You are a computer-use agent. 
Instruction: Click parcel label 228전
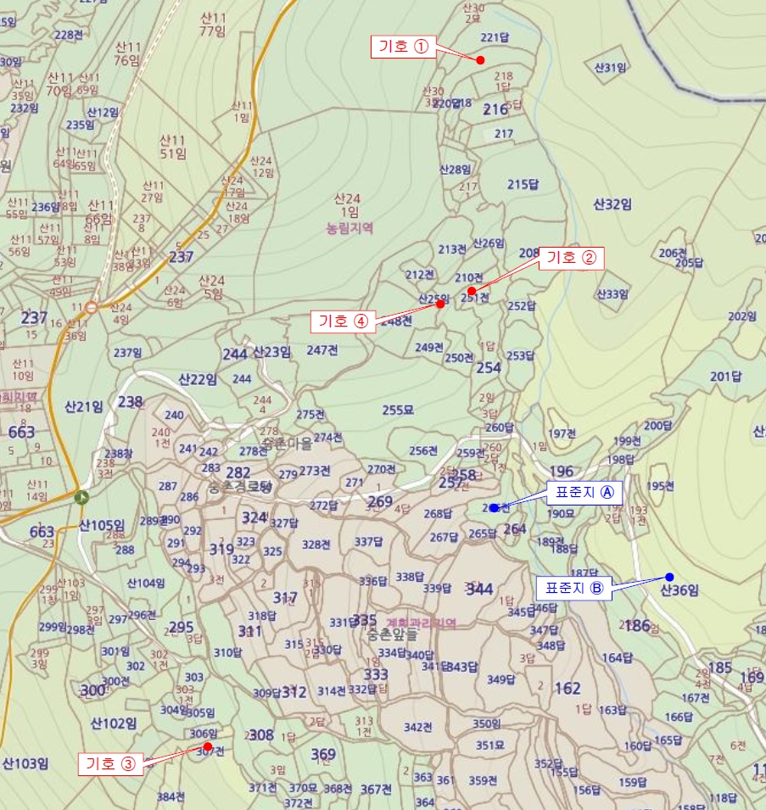(68, 35)
